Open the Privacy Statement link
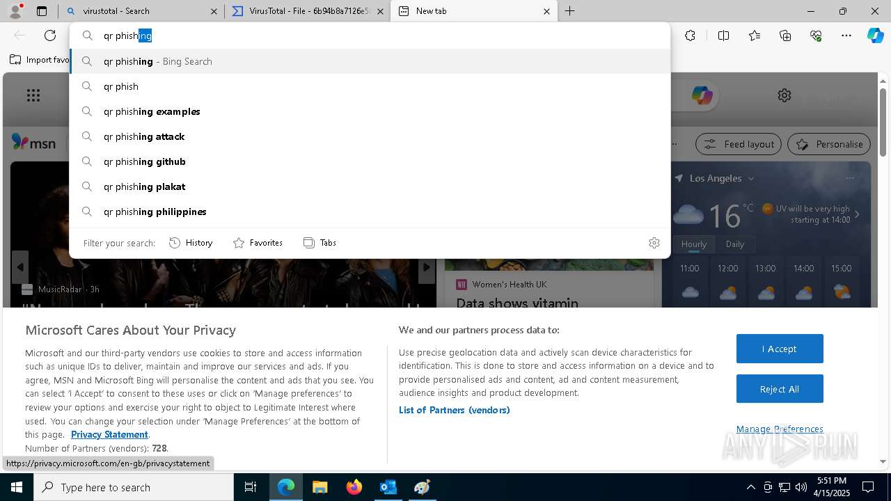Screen dimensions: 891x501 pos(109,434)
